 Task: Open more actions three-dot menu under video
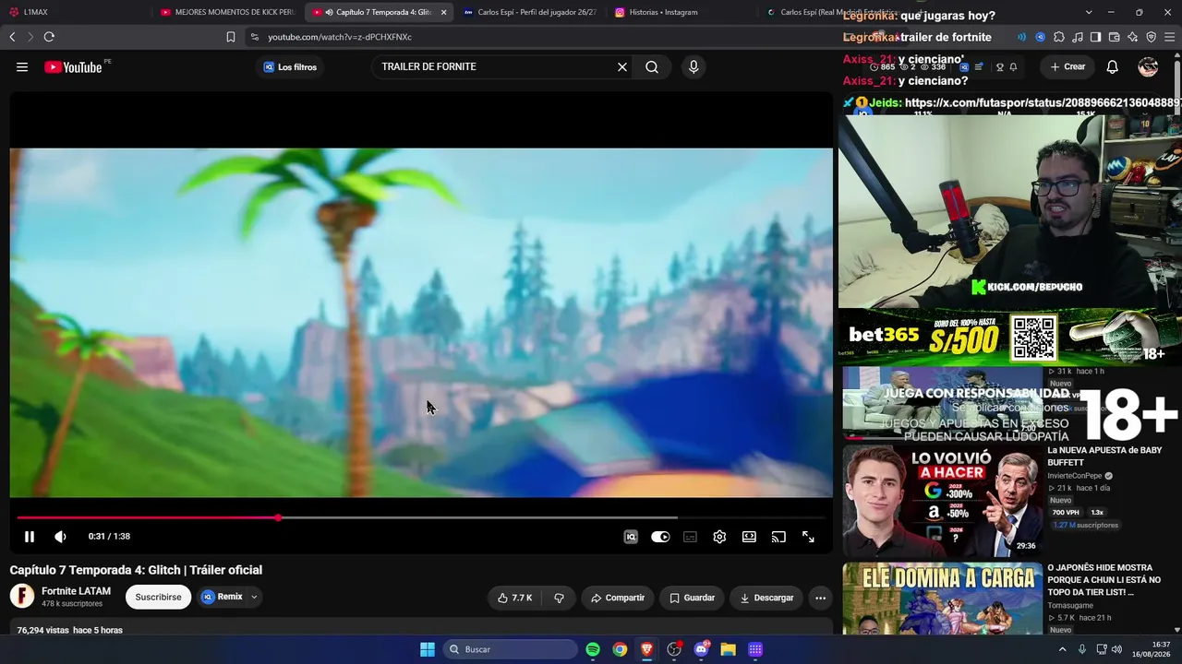[820, 598]
